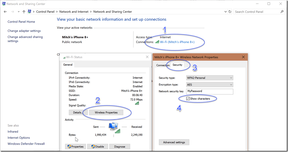Toggle the Show characters checkbox

point(188,99)
